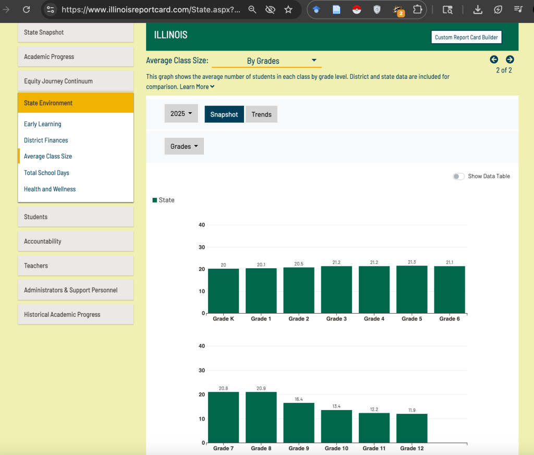
Task: Open the browser extensions puzzle icon
Action: [417, 9]
